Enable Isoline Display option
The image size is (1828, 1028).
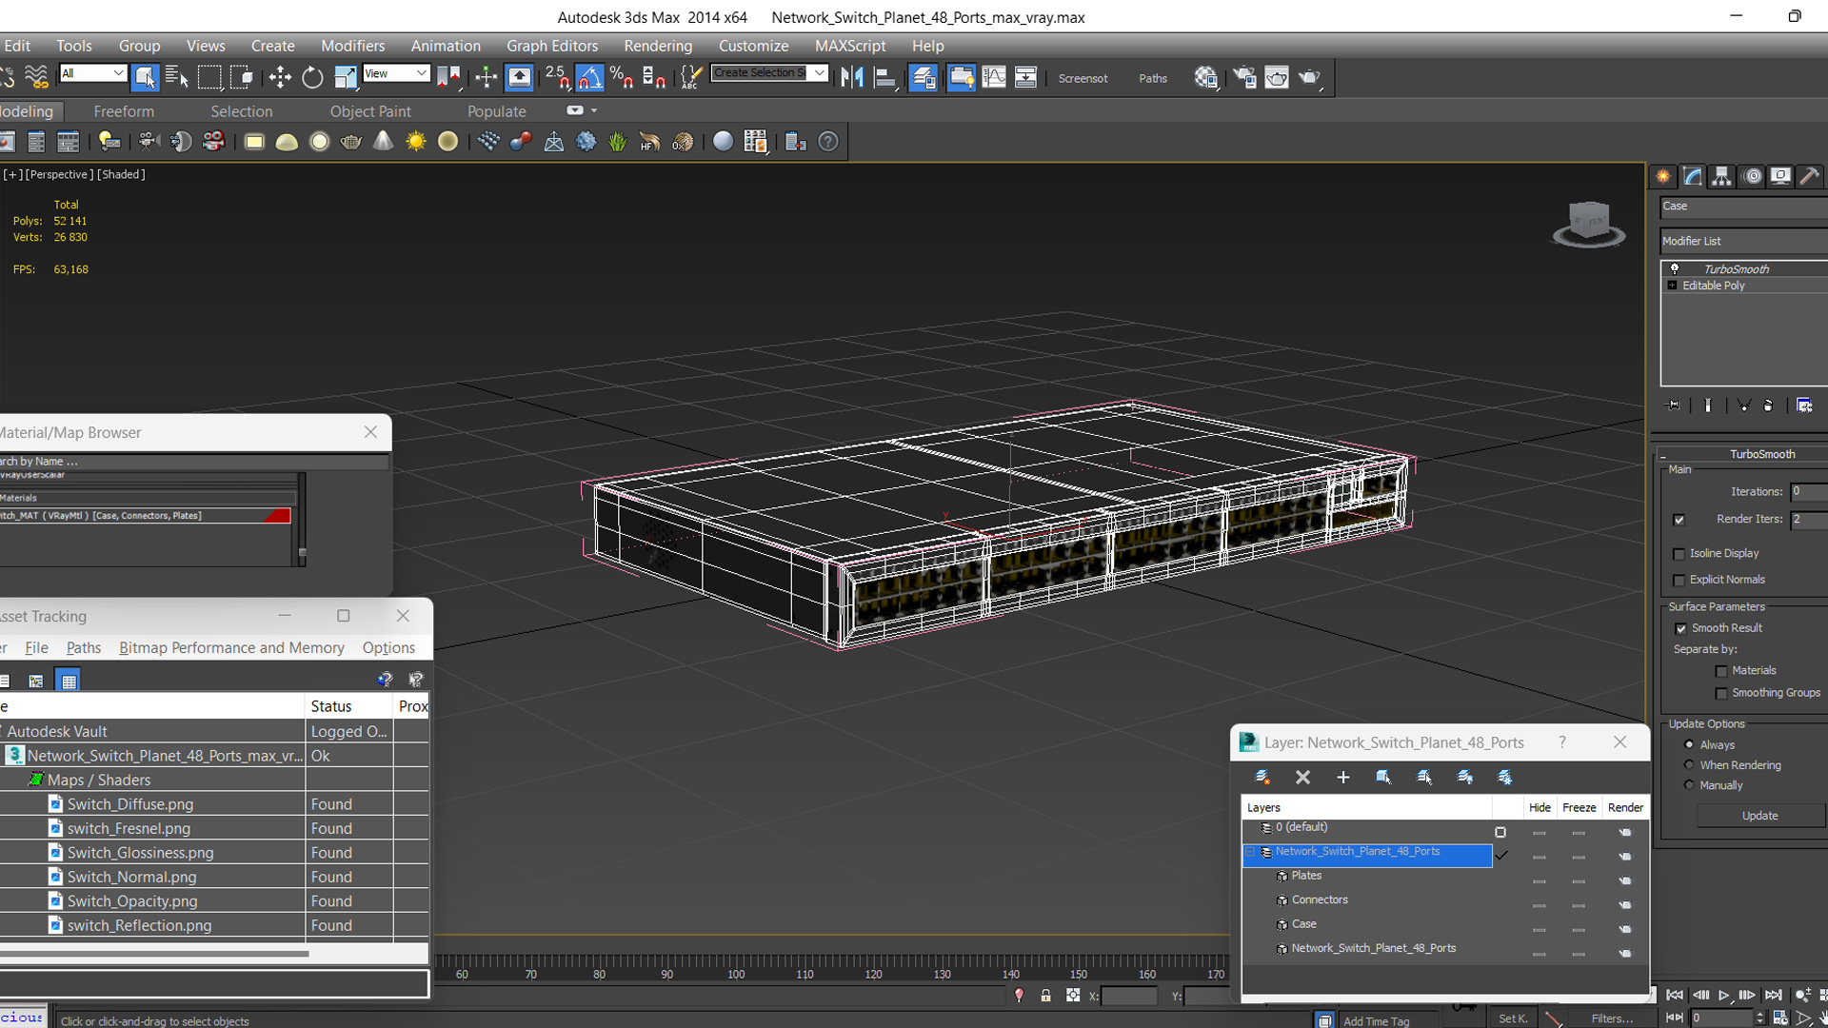1679,552
